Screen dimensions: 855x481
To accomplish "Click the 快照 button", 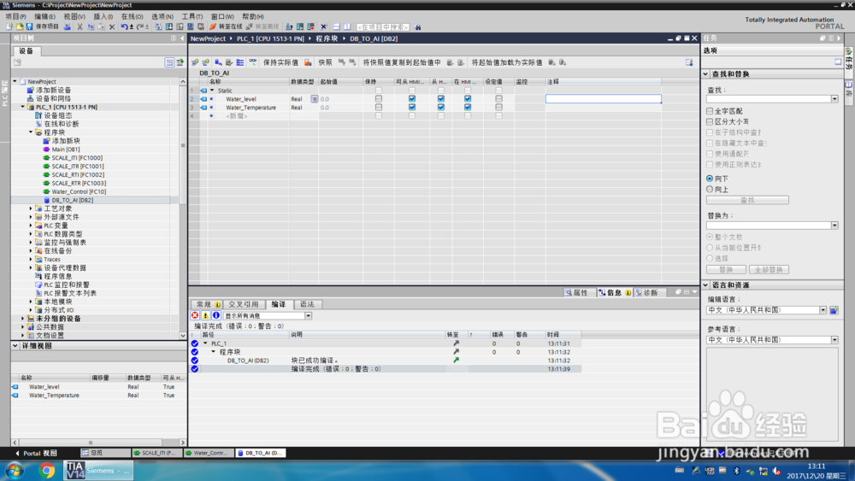I will pyautogui.click(x=326, y=62).
